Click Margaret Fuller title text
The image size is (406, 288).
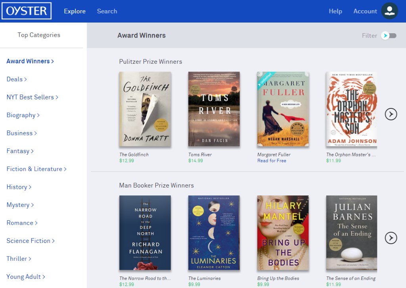click(274, 154)
